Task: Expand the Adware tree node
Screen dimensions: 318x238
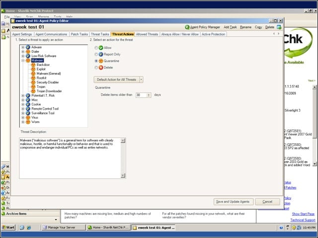Action: point(23,47)
